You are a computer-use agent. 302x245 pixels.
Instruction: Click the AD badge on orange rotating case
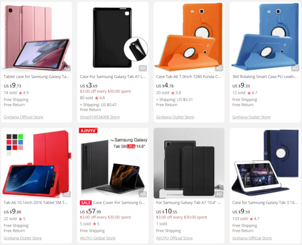(x=219, y=68)
